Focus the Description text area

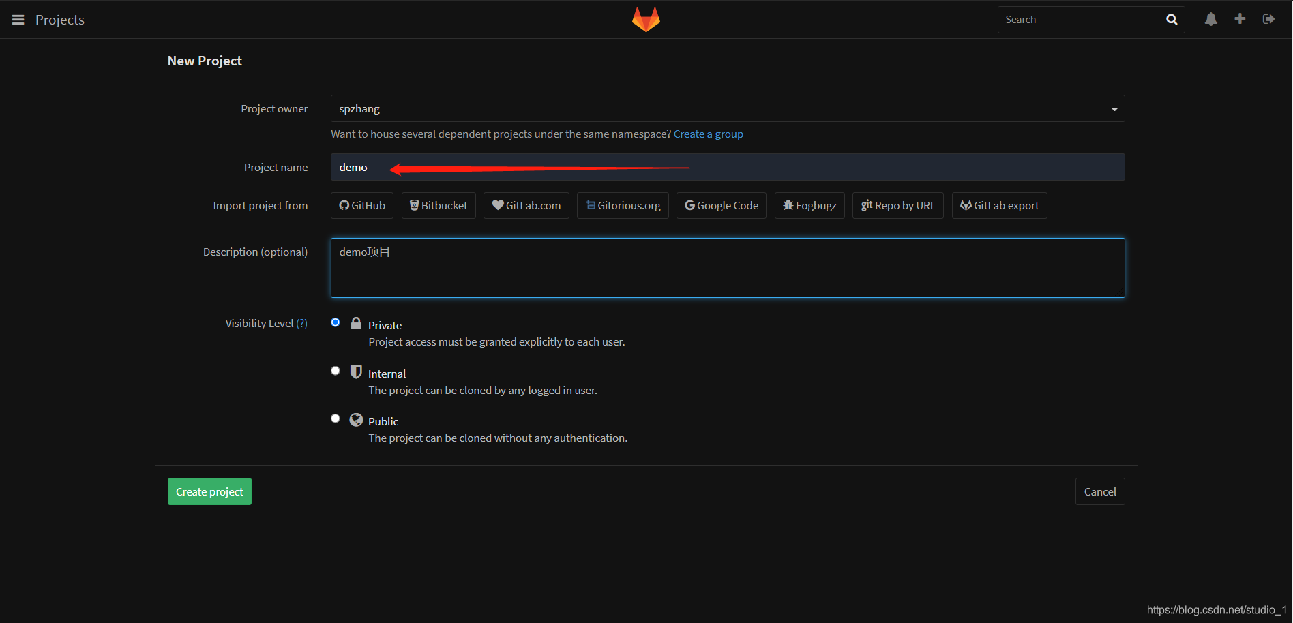click(x=728, y=268)
